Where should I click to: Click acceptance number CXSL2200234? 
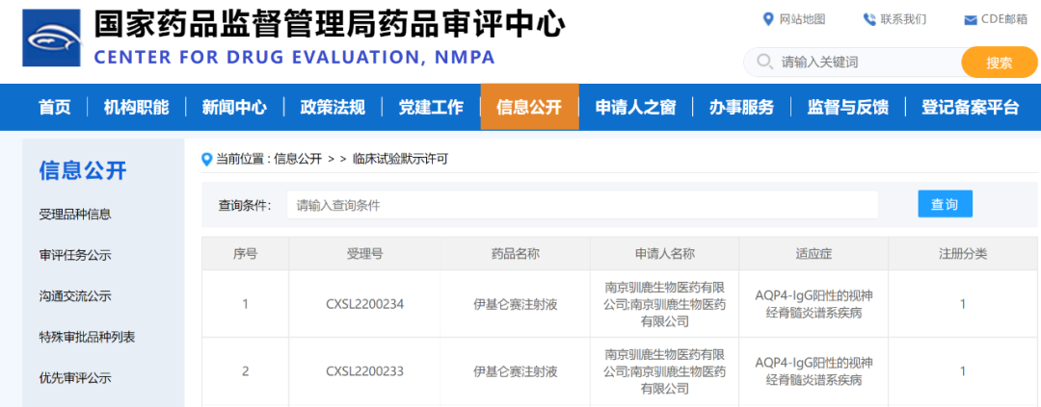[x=364, y=305]
